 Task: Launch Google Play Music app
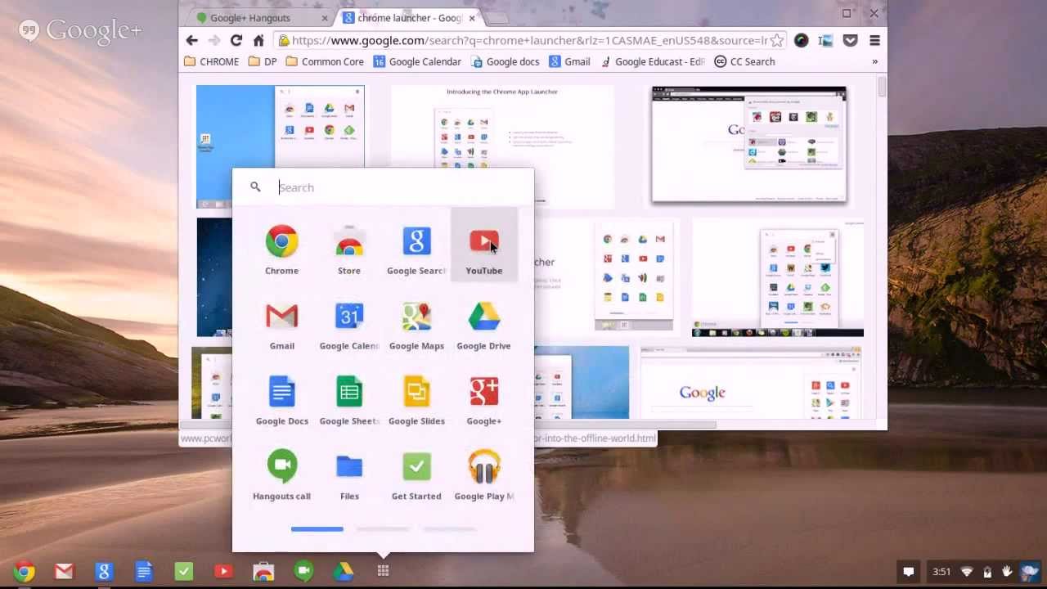click(484, 475)
